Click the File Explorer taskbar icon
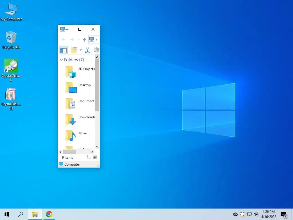293x220 pixels. (35, 214)
